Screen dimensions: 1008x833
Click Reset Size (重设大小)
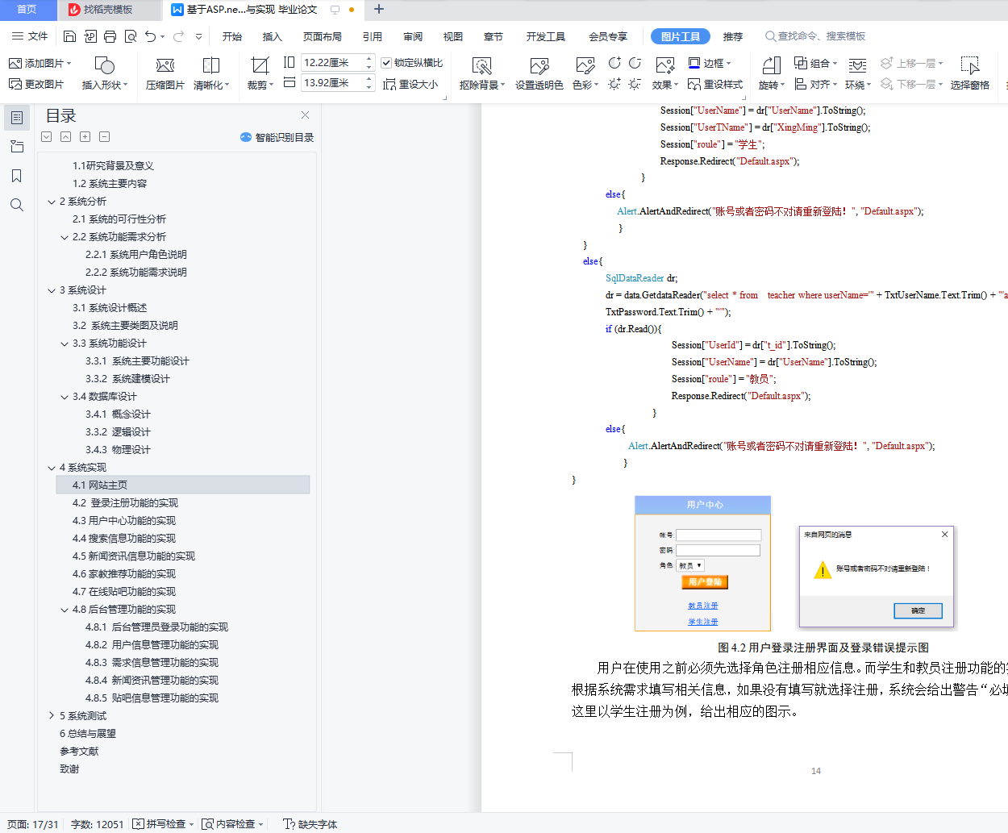(x=410, y=84)
